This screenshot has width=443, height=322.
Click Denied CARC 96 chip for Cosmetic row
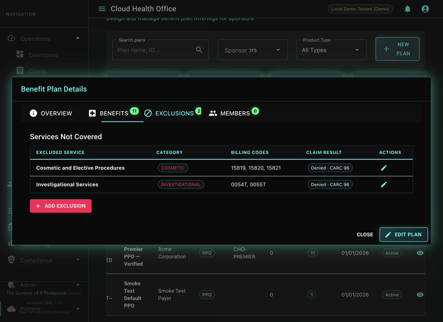coord(330,168)
